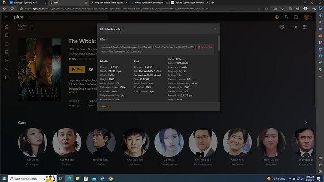Open File Explorer from taskbar
Image resolution: width=324 pixels, height=182 pixels.
coord(77,179)
